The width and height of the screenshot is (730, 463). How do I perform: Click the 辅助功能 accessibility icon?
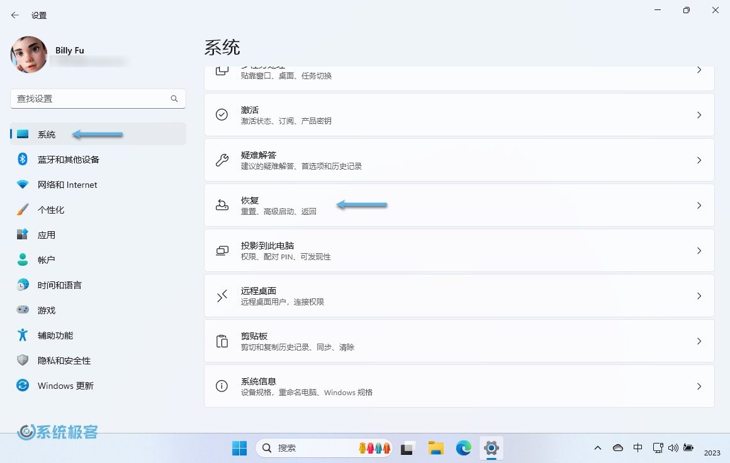point(23,335)
